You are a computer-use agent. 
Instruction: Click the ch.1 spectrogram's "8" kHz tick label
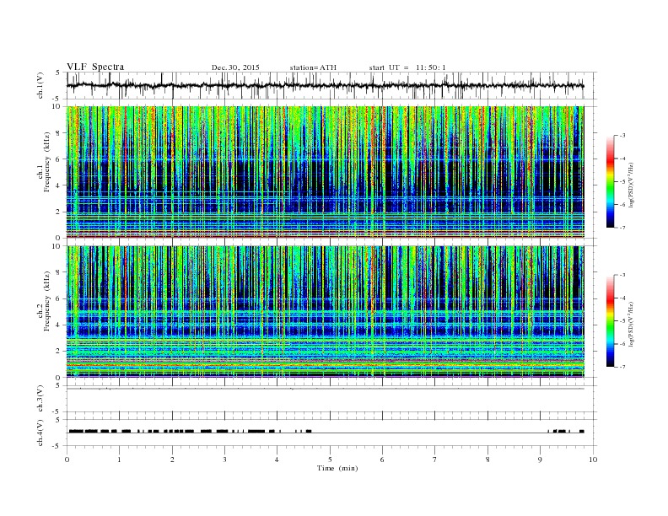(59, 133)
